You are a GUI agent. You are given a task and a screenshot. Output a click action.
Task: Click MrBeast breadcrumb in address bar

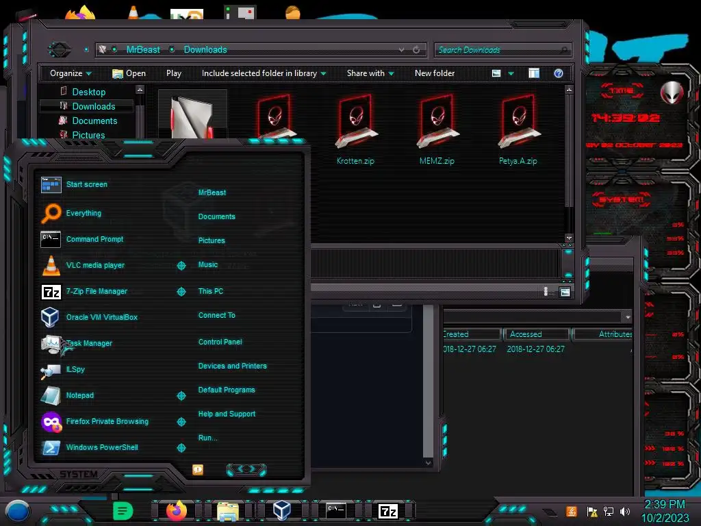[x=143, y=49]
